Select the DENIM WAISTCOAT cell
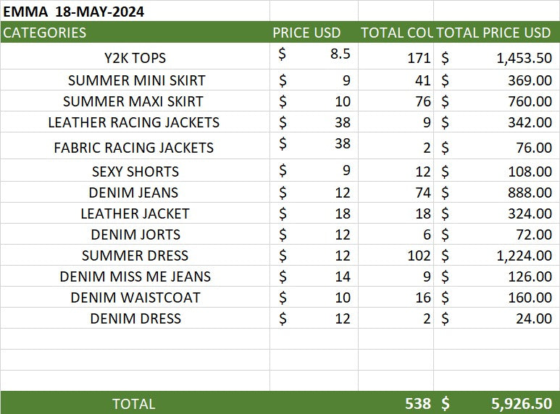Image resolution: width=560 pixels, height=414 pixels. pyautogui.click(x=135, y=297)
